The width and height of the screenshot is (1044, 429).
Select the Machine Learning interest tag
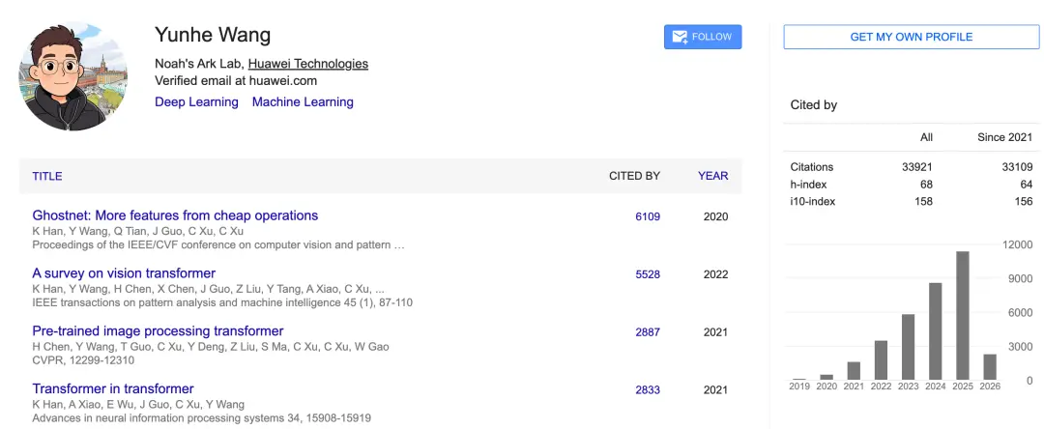coord(303,102)
